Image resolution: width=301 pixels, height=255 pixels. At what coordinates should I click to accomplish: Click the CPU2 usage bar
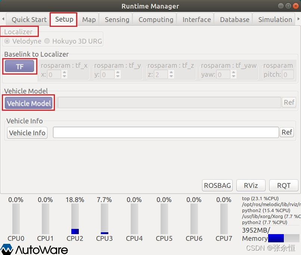coord(75,218)
